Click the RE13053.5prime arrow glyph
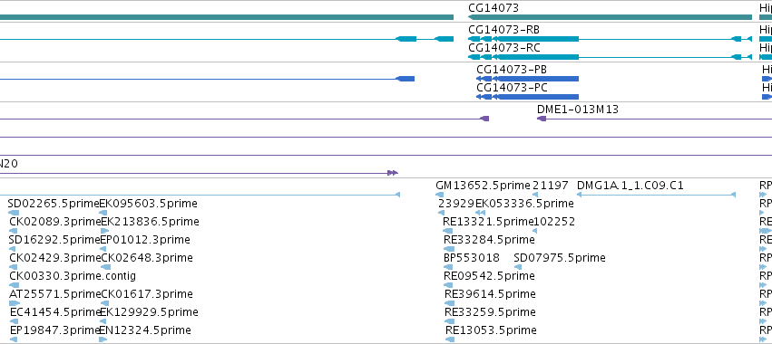Screen dimensions: 772x344 (x=450, y=339)
